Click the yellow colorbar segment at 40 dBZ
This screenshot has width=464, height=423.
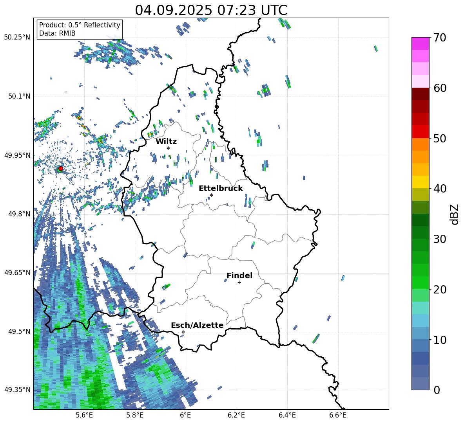click(420, 182)
